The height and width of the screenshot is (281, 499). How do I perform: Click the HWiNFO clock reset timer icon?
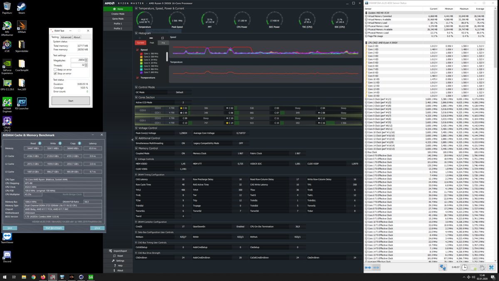[x=464, y=268]
